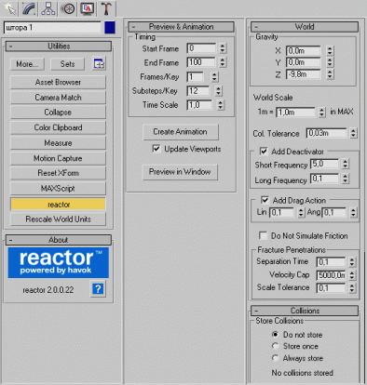Open Color Clipboard utility
This screenshot has width=367, height=385.
coord(58,127)
